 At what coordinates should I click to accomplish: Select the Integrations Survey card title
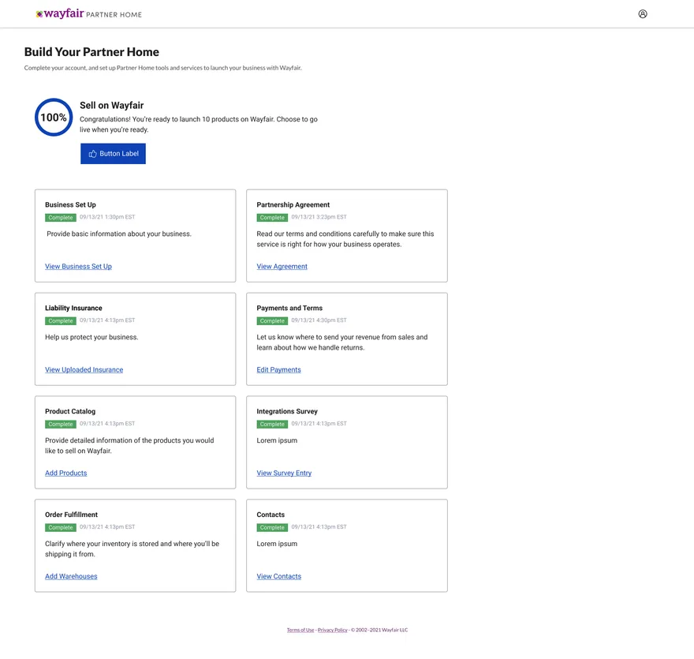click(x=287, y=411)
